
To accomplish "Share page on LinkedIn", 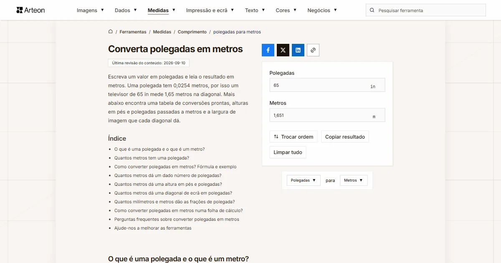I will point(298,50).
